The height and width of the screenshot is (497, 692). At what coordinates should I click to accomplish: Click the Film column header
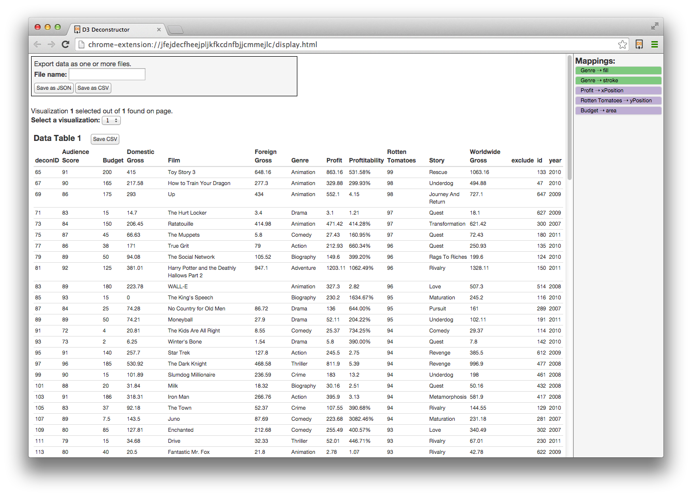click(x=174, y=160)
